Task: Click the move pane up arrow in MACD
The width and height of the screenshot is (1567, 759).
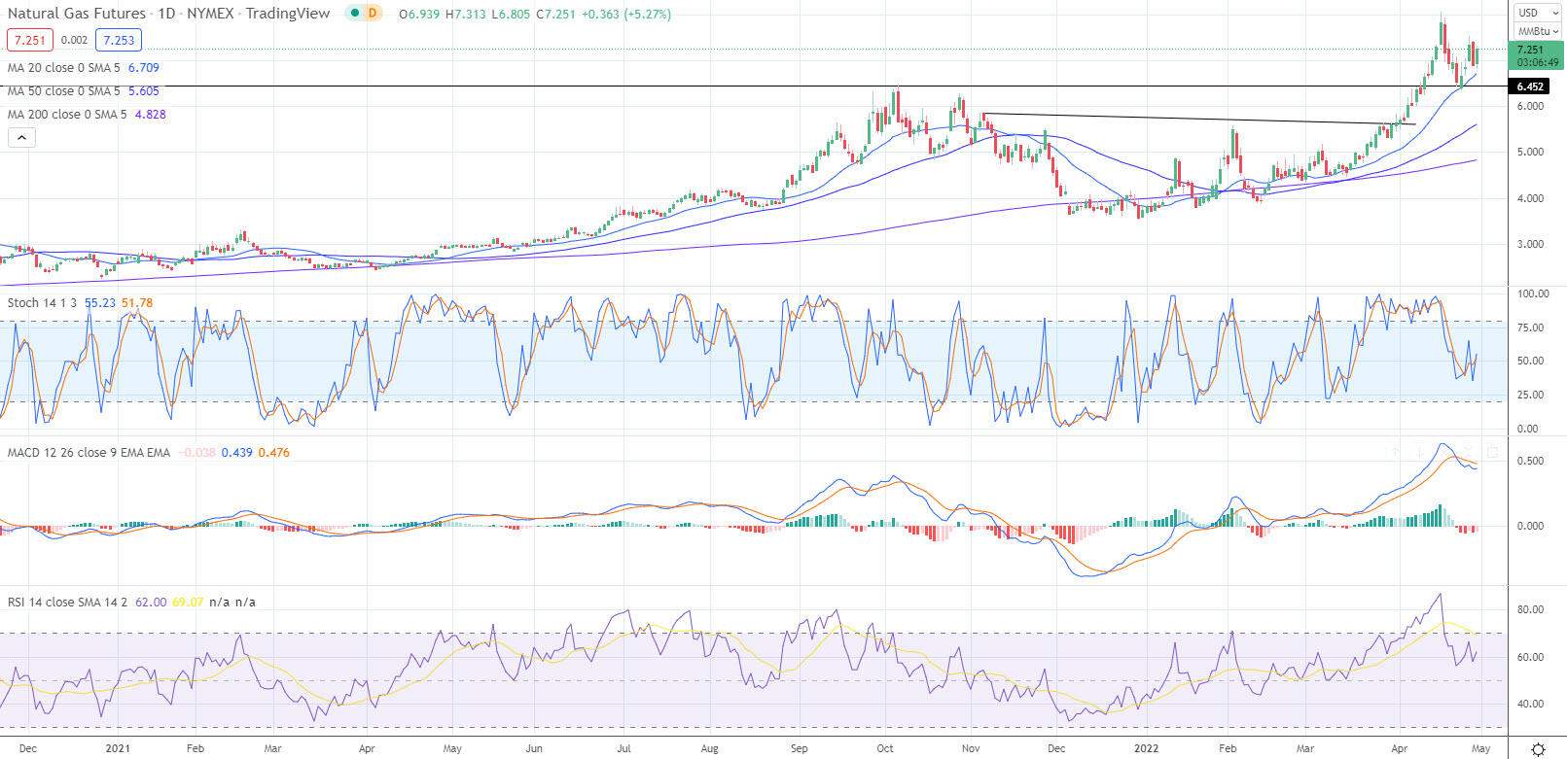Action: point(1396,453)
